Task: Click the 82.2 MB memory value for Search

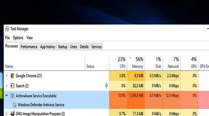Action: tap(138, 86)
